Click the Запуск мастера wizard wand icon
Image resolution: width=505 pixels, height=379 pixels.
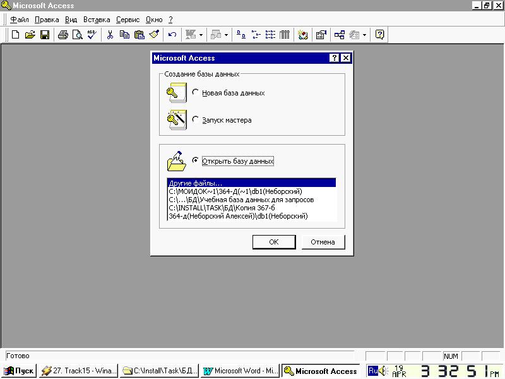[x=177, y=119]
